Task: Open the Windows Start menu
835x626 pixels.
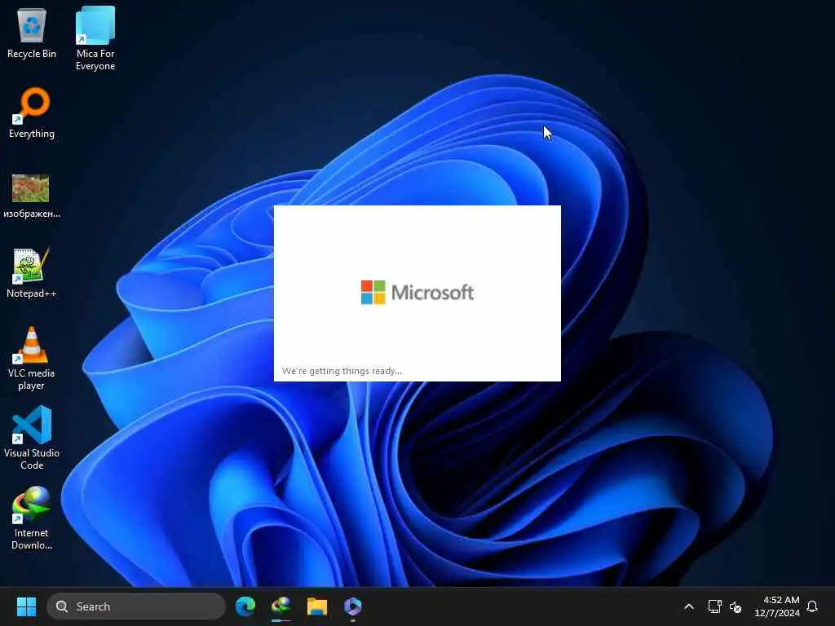Action: tap(26, 606)
